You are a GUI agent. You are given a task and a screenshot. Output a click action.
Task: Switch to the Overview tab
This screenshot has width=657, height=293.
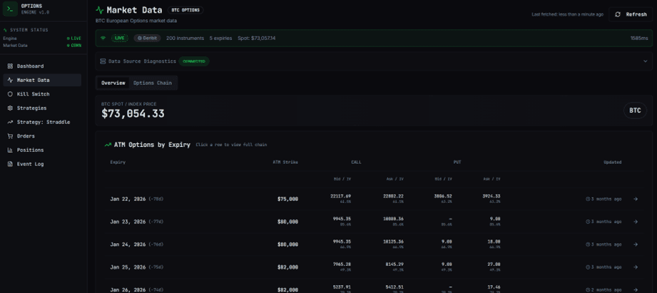[113, 83]
